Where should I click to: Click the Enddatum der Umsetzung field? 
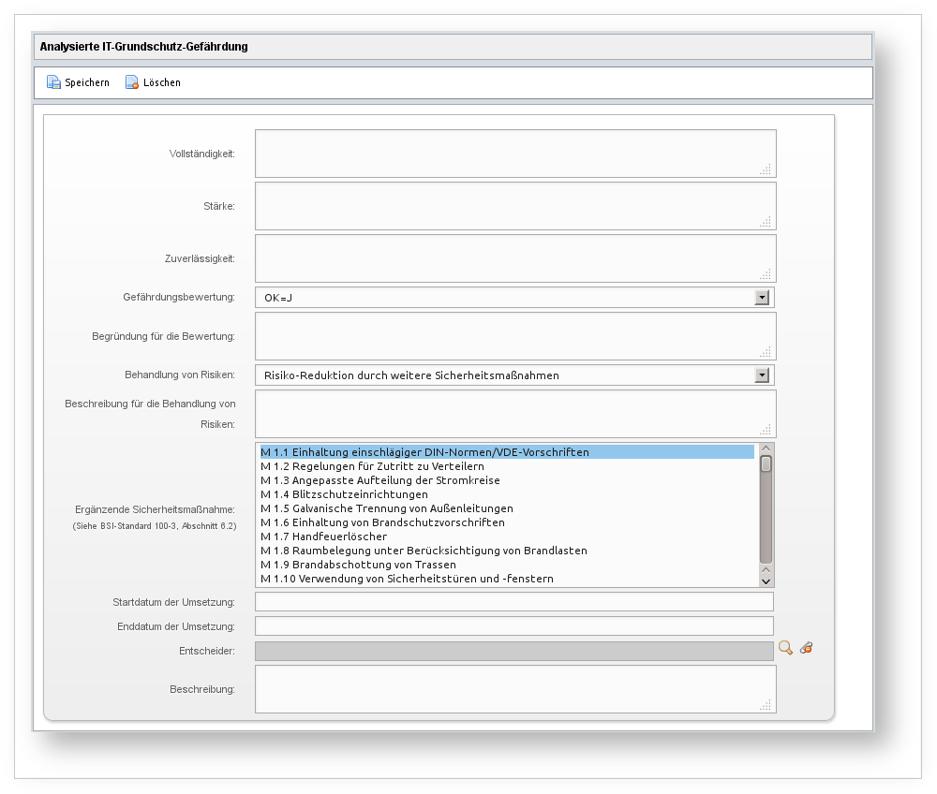point(513,626)
